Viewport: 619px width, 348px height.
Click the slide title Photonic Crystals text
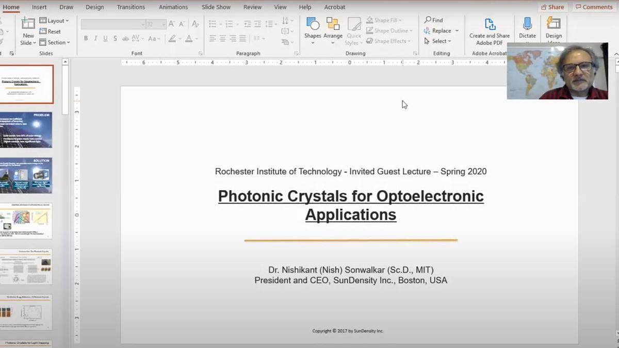(x=351, y=205)
